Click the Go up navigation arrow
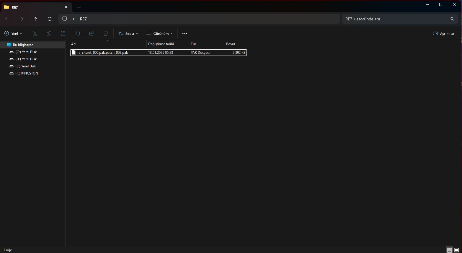Screen dimensions: 462x253 click(35, 19)
